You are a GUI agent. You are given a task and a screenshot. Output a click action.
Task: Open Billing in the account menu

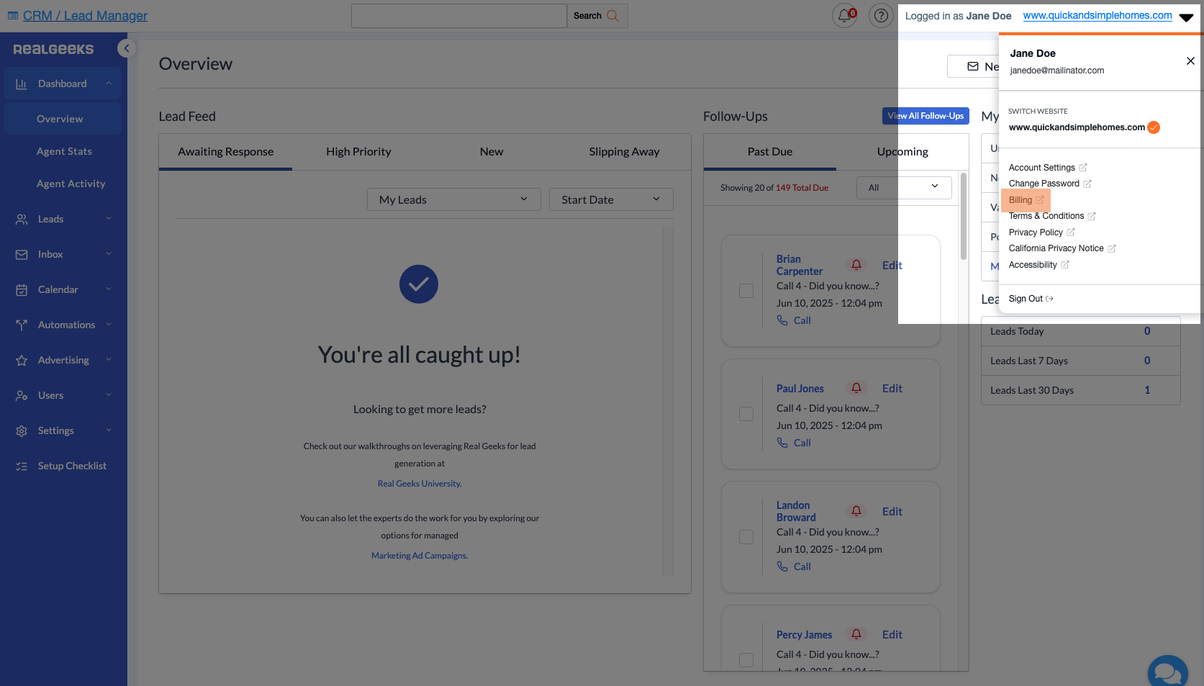(1026, 199)
